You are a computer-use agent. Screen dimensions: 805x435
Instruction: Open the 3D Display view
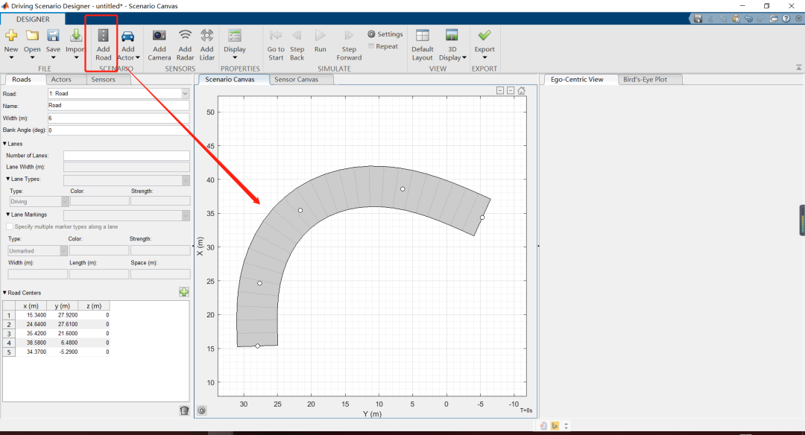[452, 36]
